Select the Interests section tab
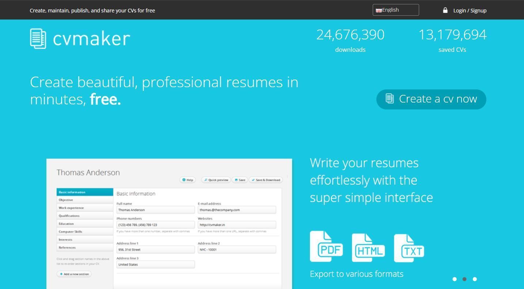Viewport: 524px width, 289px height. (x=85, y=240)
